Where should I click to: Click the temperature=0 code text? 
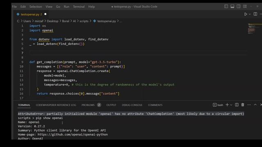56,85
